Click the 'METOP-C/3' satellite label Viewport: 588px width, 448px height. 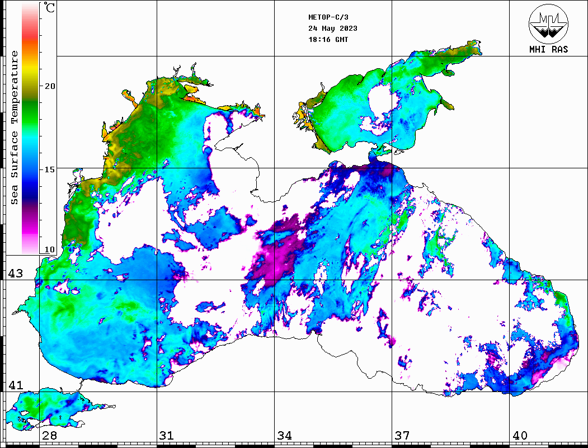(328, 17)
